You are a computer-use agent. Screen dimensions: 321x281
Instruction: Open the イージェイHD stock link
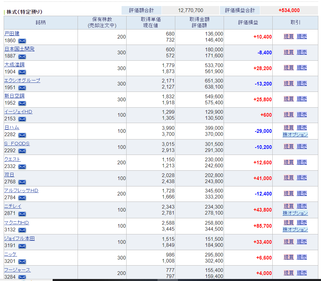coord(18,112)
